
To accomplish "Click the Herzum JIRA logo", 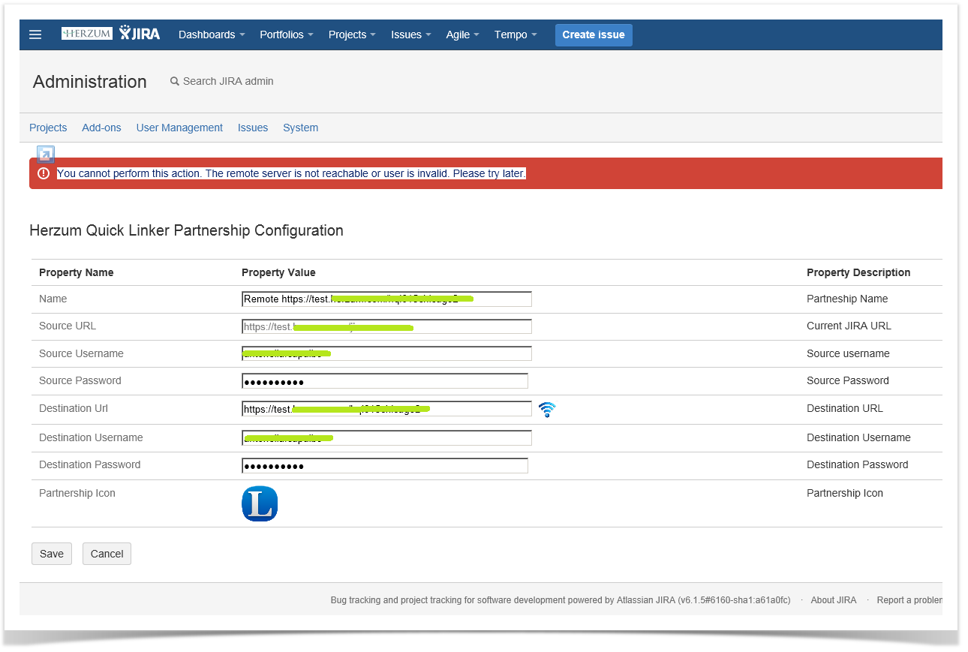I will [x=110, y=34].
